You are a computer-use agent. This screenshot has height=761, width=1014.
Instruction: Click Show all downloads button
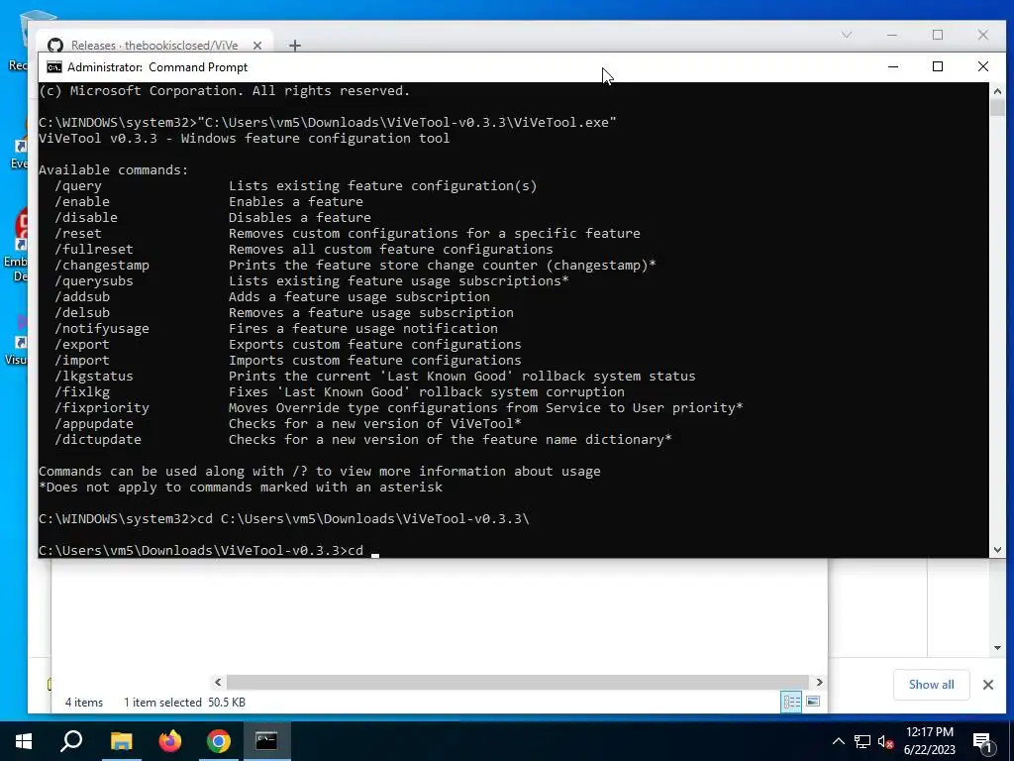931,685
